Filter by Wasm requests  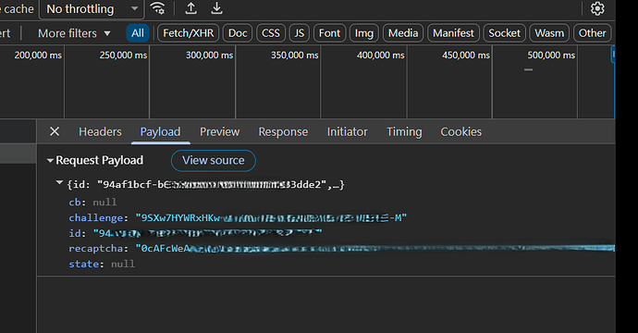coord(549,33)
